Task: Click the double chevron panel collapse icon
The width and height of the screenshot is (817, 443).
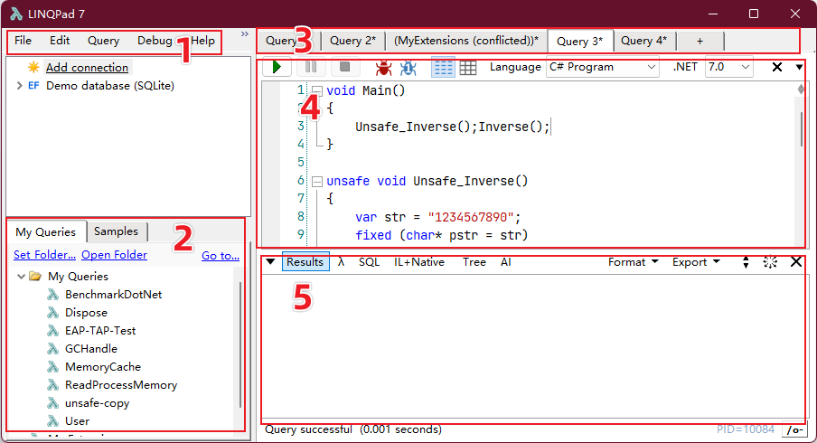Action: pyautogui.click(x=244, y=34)
